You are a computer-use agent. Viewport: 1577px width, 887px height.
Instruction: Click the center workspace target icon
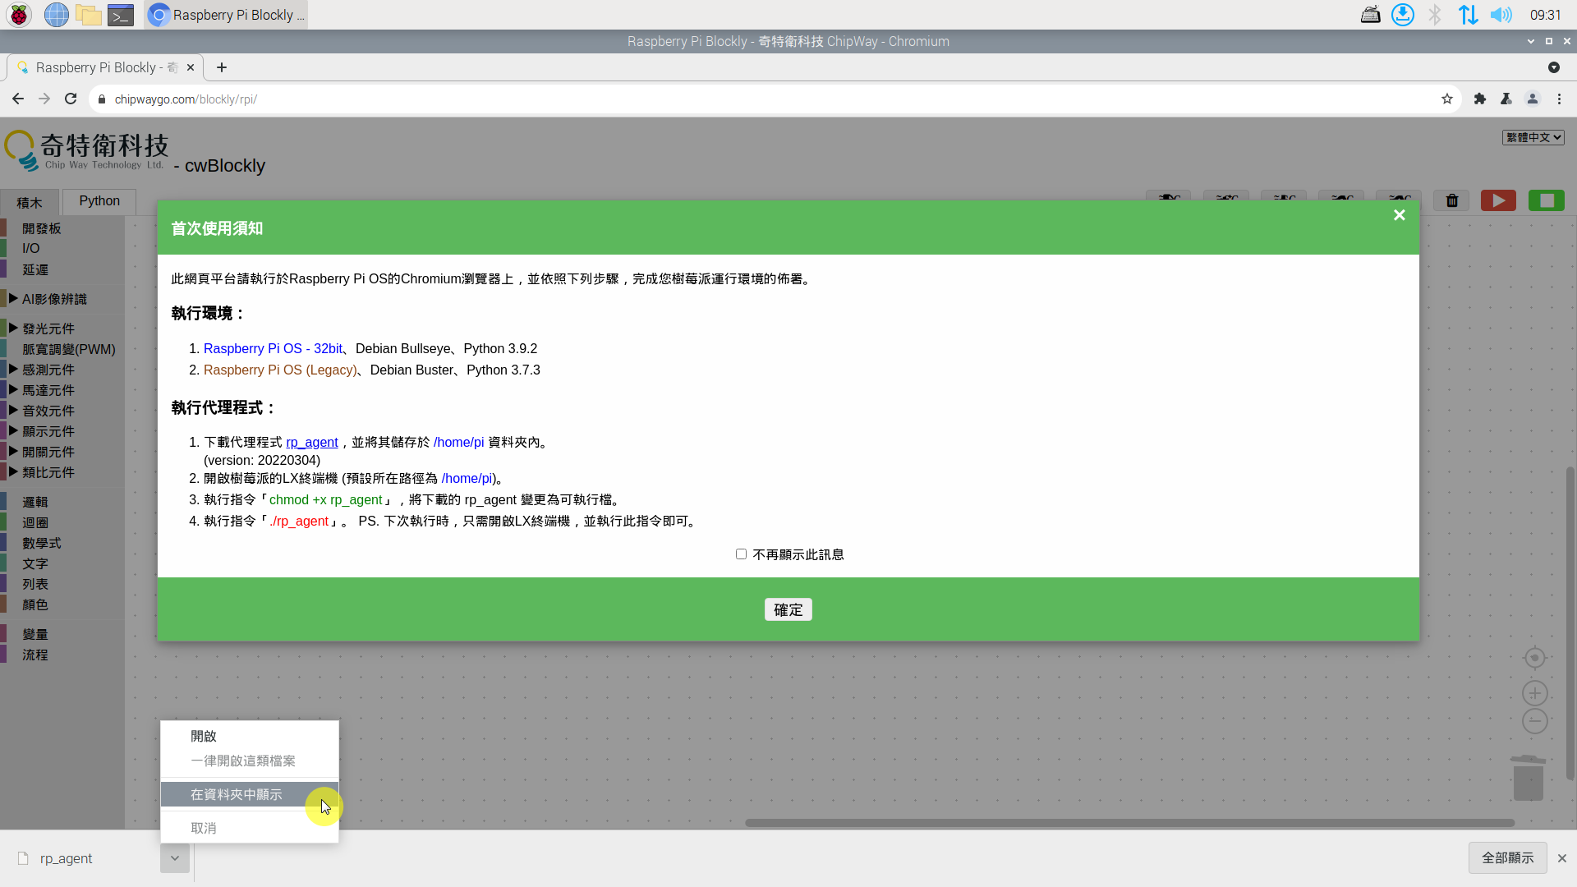1534,658
